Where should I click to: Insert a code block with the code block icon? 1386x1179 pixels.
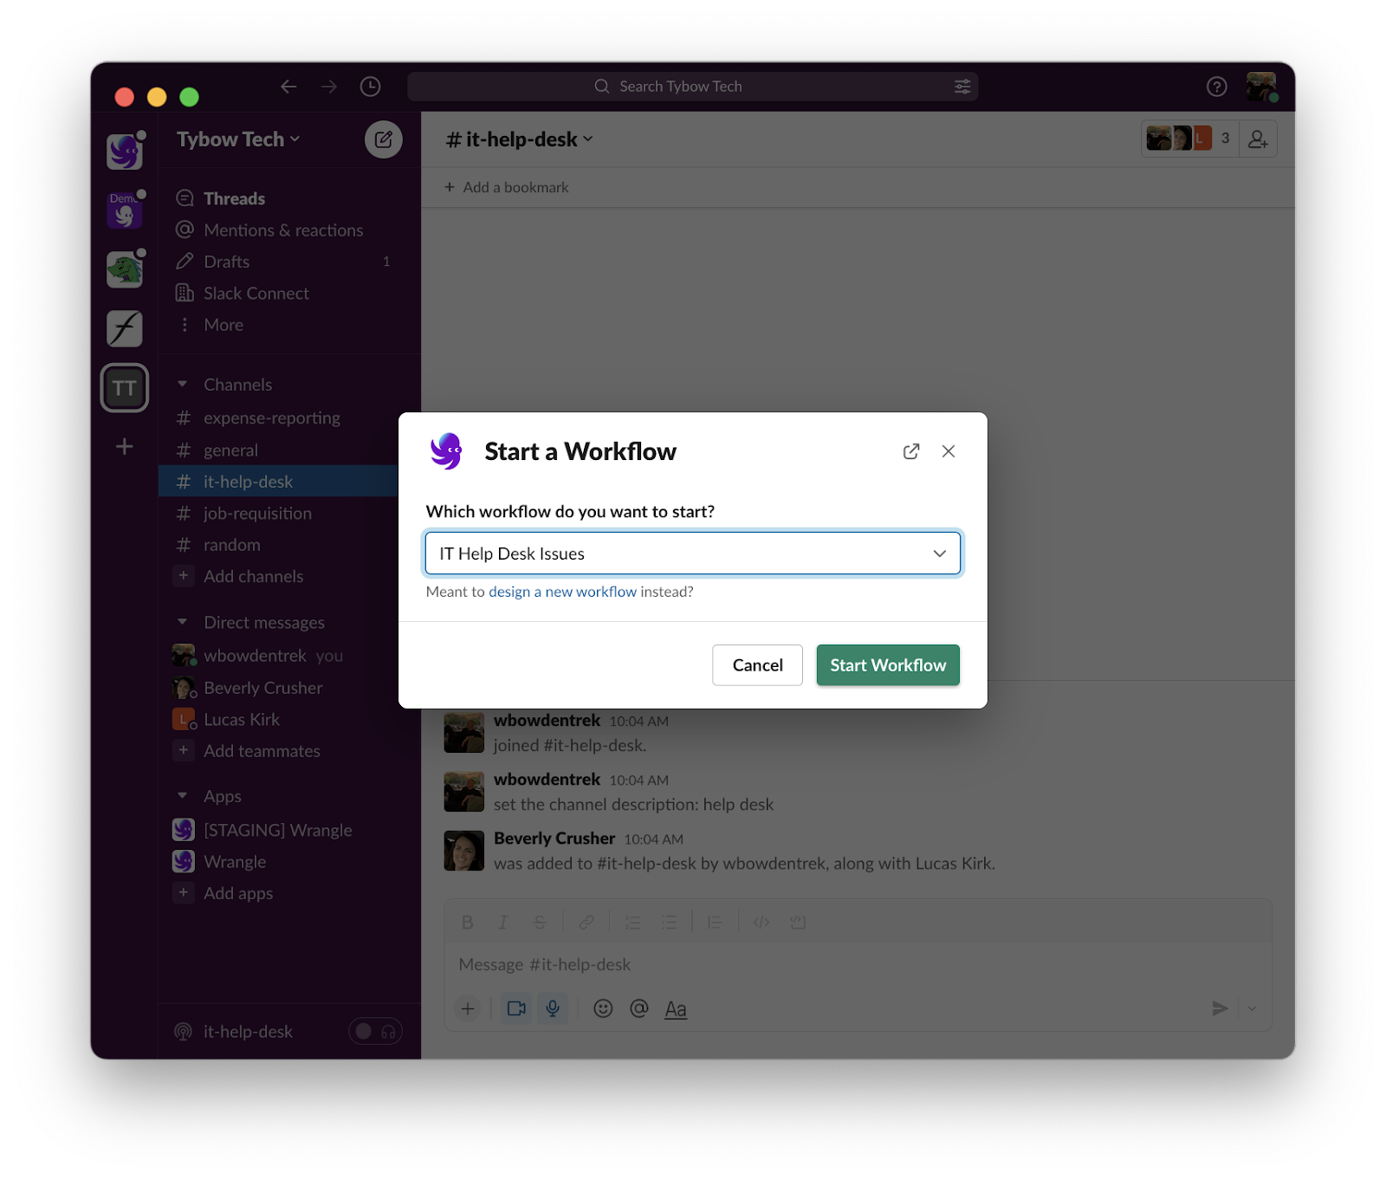click(x=798, y=923)
